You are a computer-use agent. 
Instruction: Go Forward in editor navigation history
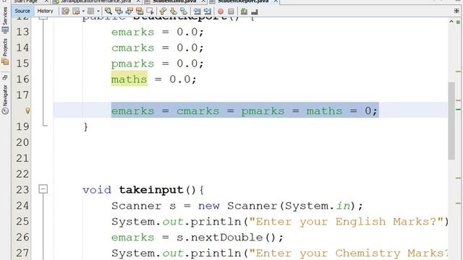click(x=91, y=12)
